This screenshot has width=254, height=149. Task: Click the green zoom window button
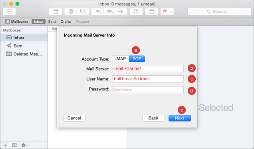[17, 4]
